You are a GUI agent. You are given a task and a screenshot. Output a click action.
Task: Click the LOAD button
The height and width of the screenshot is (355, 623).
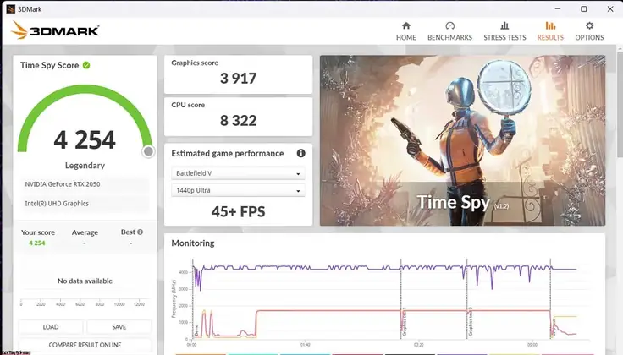(51, 327)
